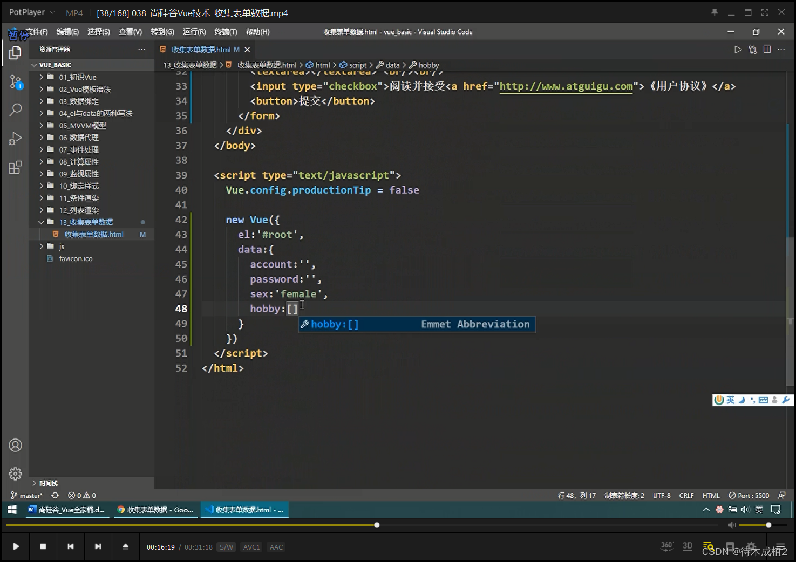796x562 pixels.
Task: Mute via PotPlayer speaker icon
Action: 731,525
